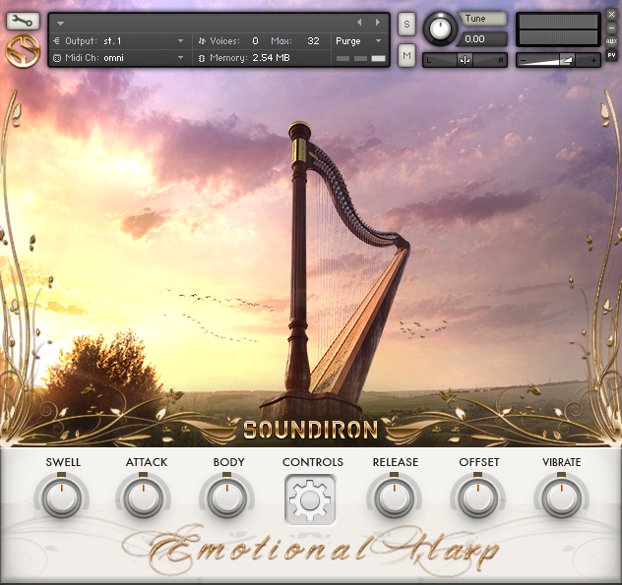622x585 pixels.
Task: Open the Output st. 1 dropdown
Action: (180, 41)
